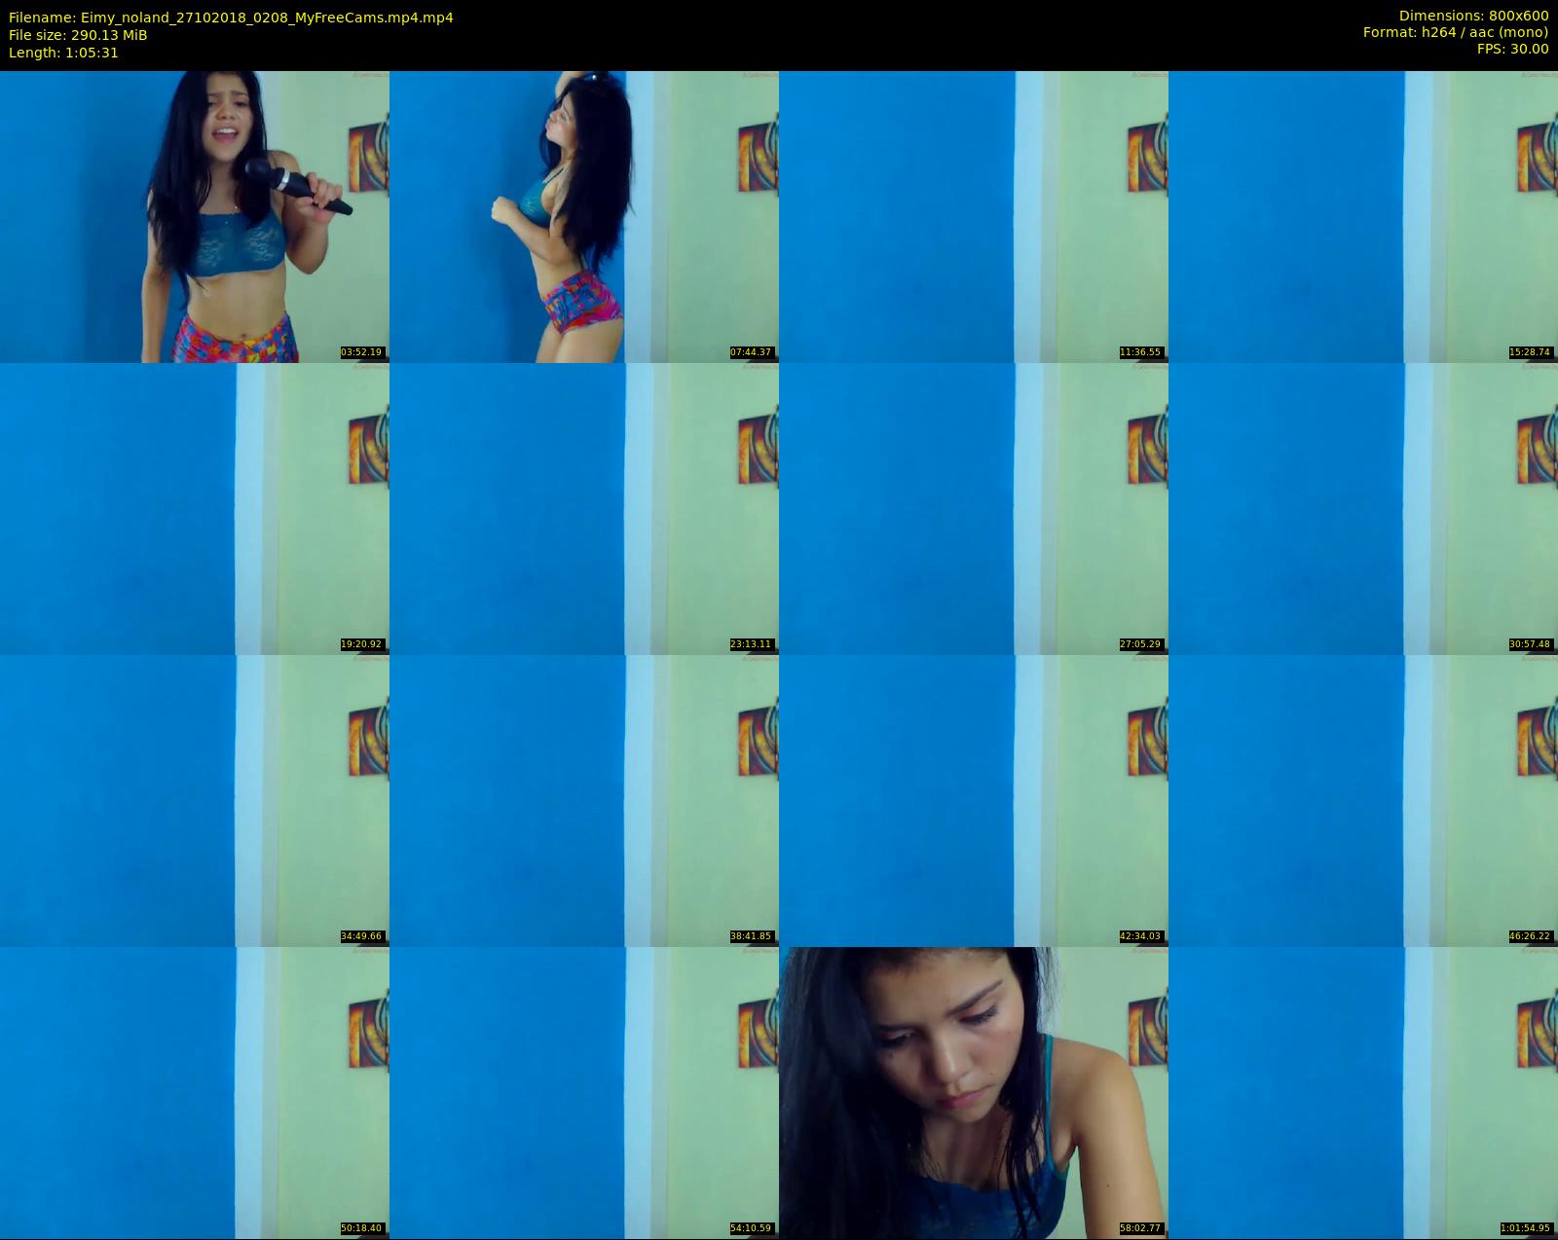Click the Dimensions 800x600 text
This screenshot has height=1240, width=1558.
pos(1473,16)
